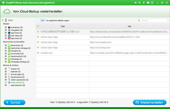Screen dimensions: 170x109
Task: Click the Aufnahmen camera icon
Action: [9, 27]
